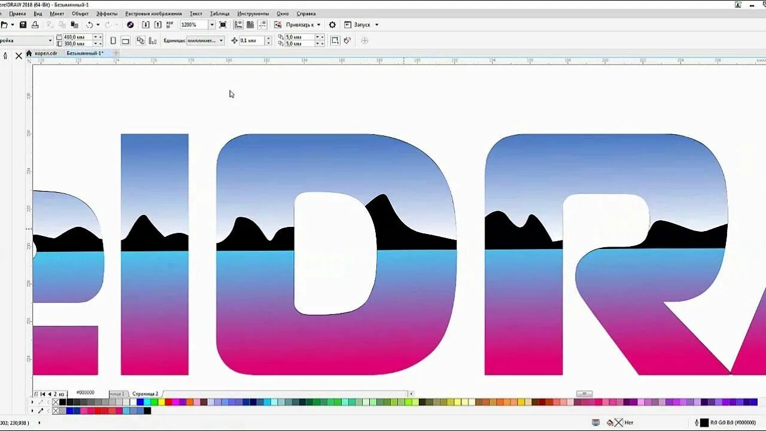Click the Нет fill status label
Screen dimensions: 766x431
(x=629, y=423)
